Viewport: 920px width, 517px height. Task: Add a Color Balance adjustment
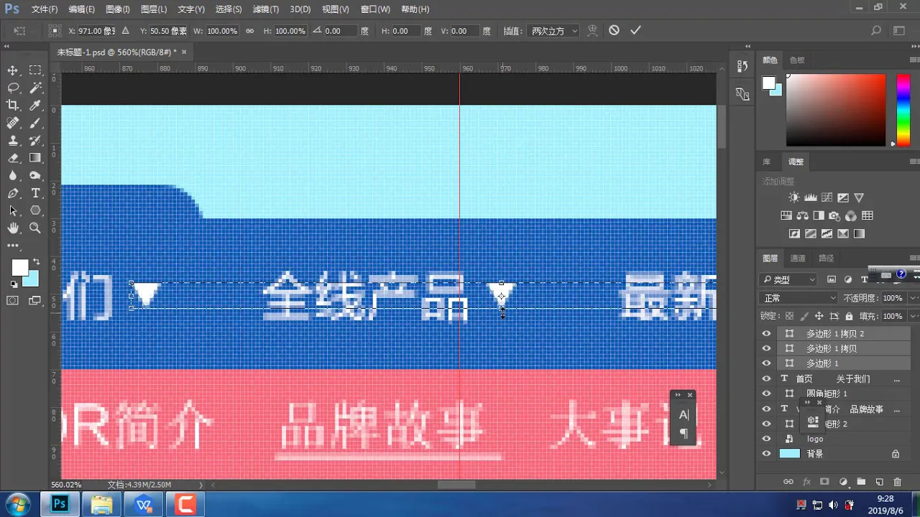click(x=803, y=215)
